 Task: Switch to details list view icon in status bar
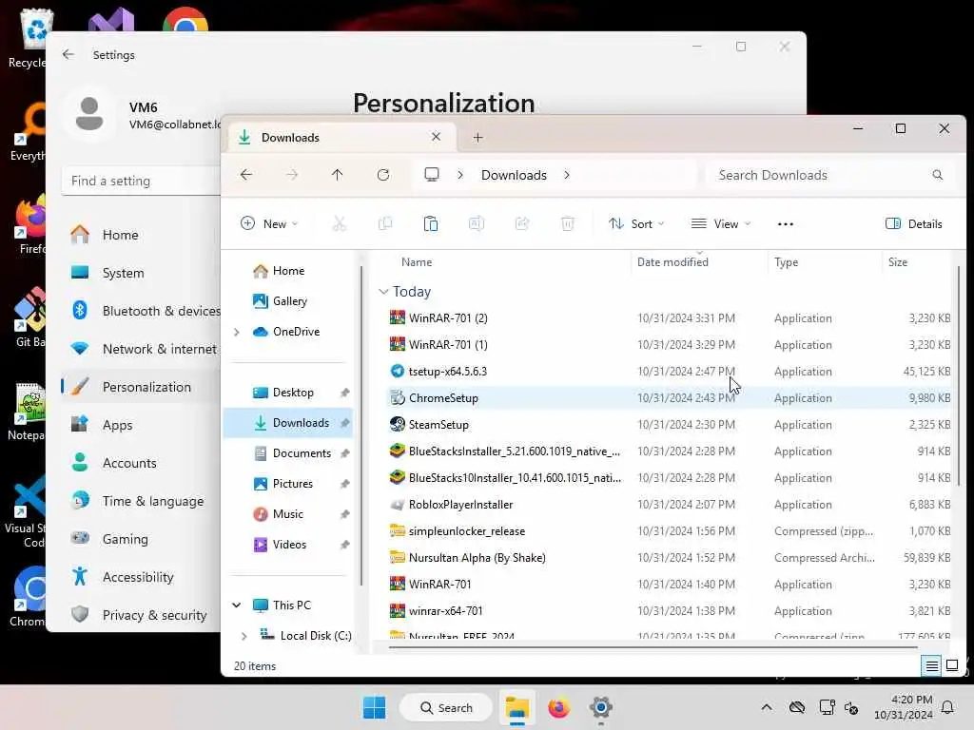click(932, 666)
